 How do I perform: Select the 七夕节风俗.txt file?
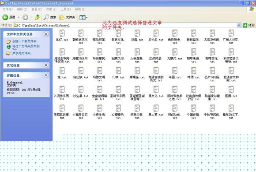[212, 75]
